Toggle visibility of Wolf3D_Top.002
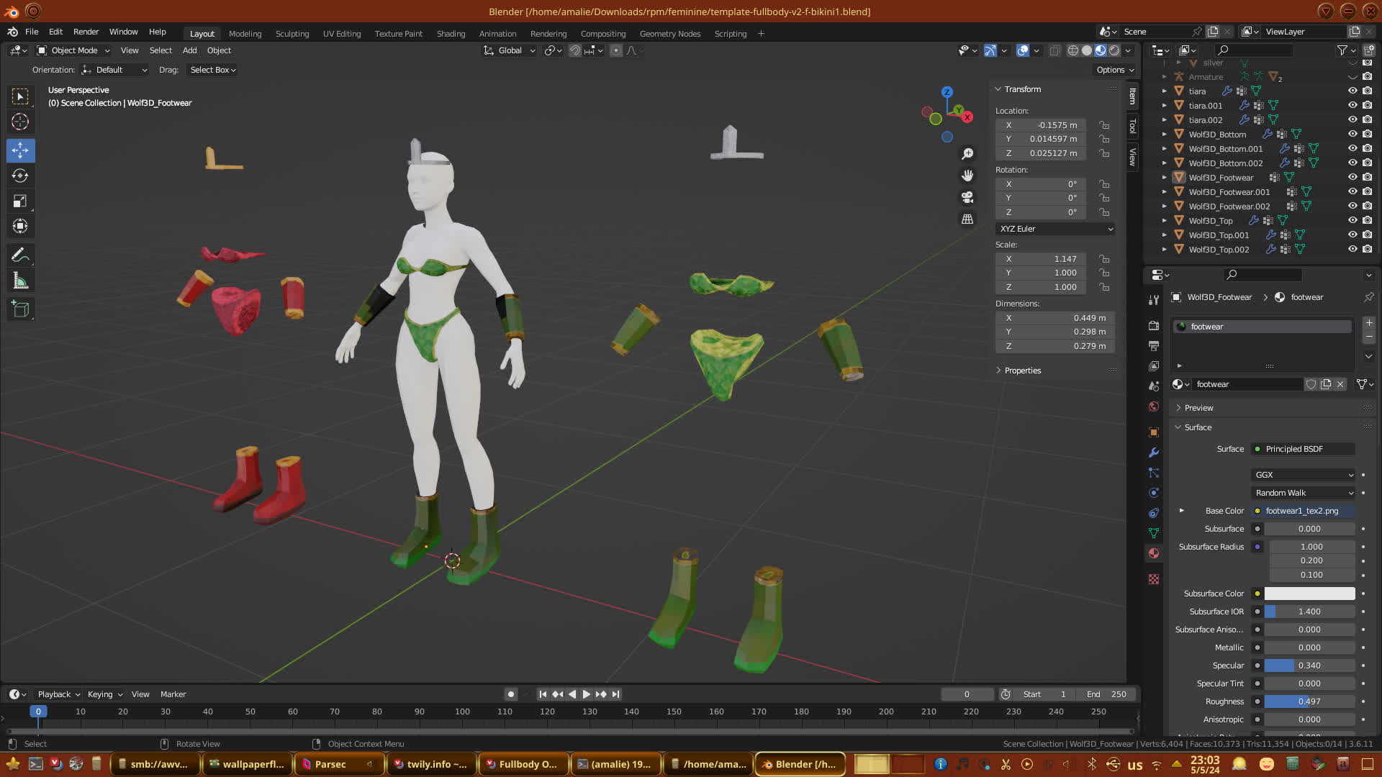The height and width of the screenshot is (777, 1382). (x=1352, y=250)
